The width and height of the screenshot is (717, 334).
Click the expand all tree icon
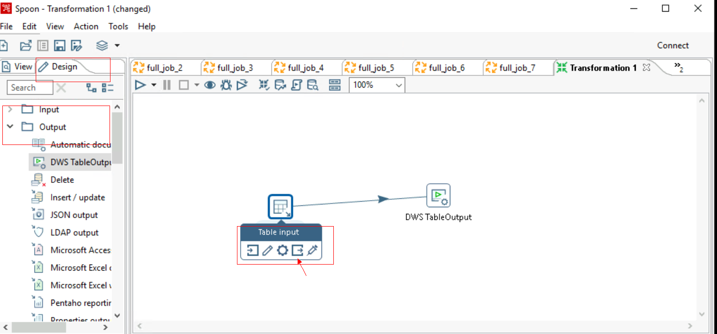tap(91, 88)
